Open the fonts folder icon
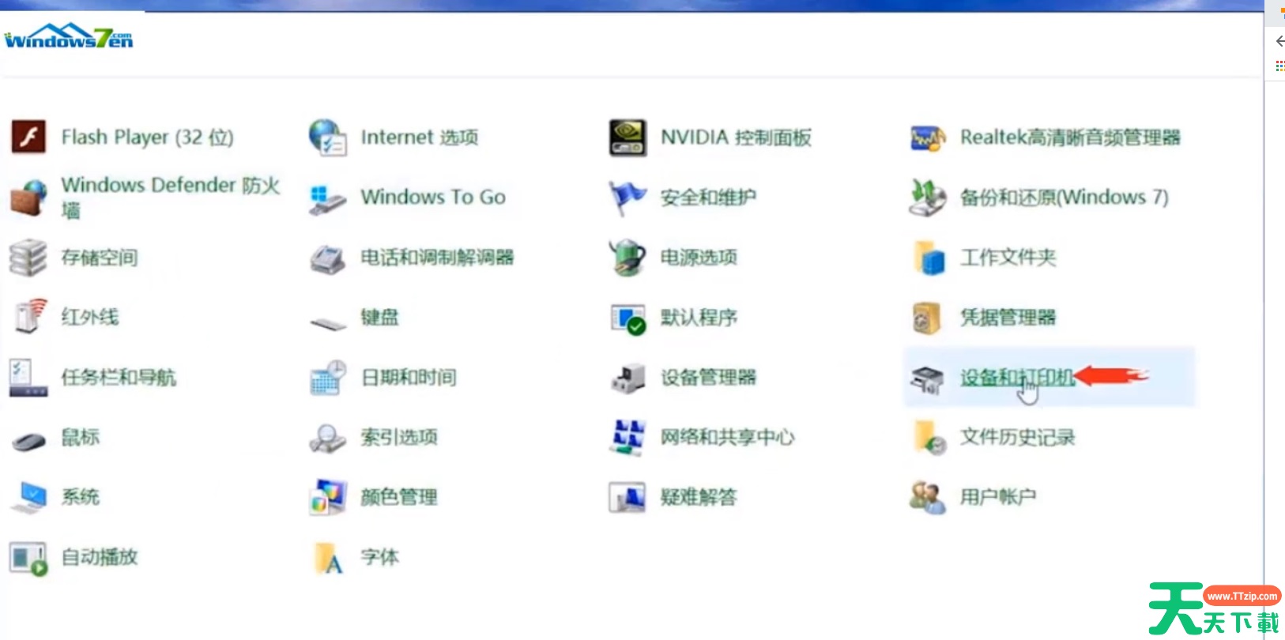This screenshot has width=1285, height=640. click(x=328, y=558)
